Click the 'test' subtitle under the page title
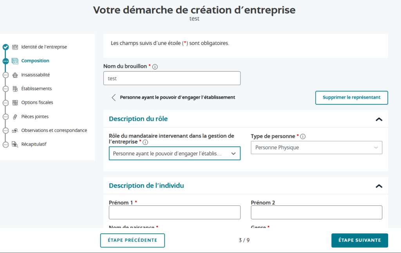Screen dimensions: 401x253 point(194,19)
